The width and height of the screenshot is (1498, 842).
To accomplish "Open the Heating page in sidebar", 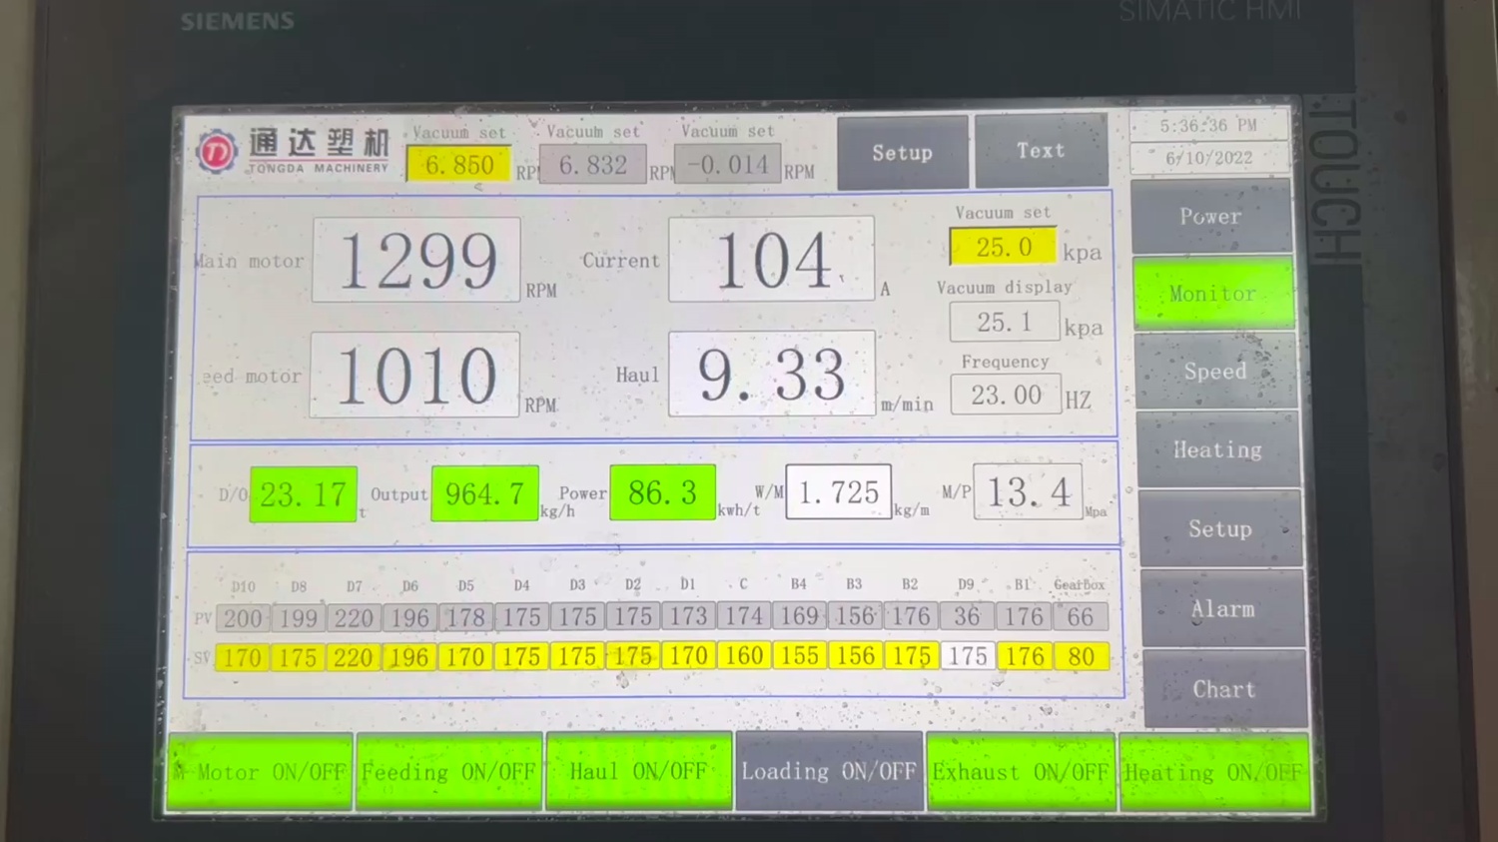I will click(1217, 450).
